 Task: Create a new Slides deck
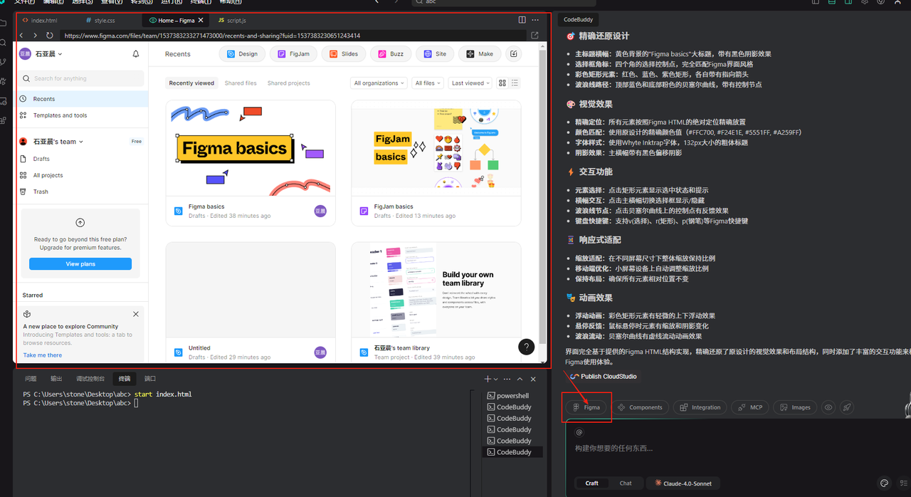click(344, 54)
